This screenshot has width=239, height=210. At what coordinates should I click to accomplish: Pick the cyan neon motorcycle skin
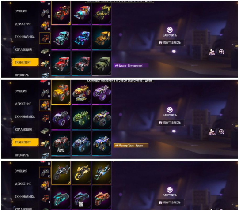click(x=61, y=198)
